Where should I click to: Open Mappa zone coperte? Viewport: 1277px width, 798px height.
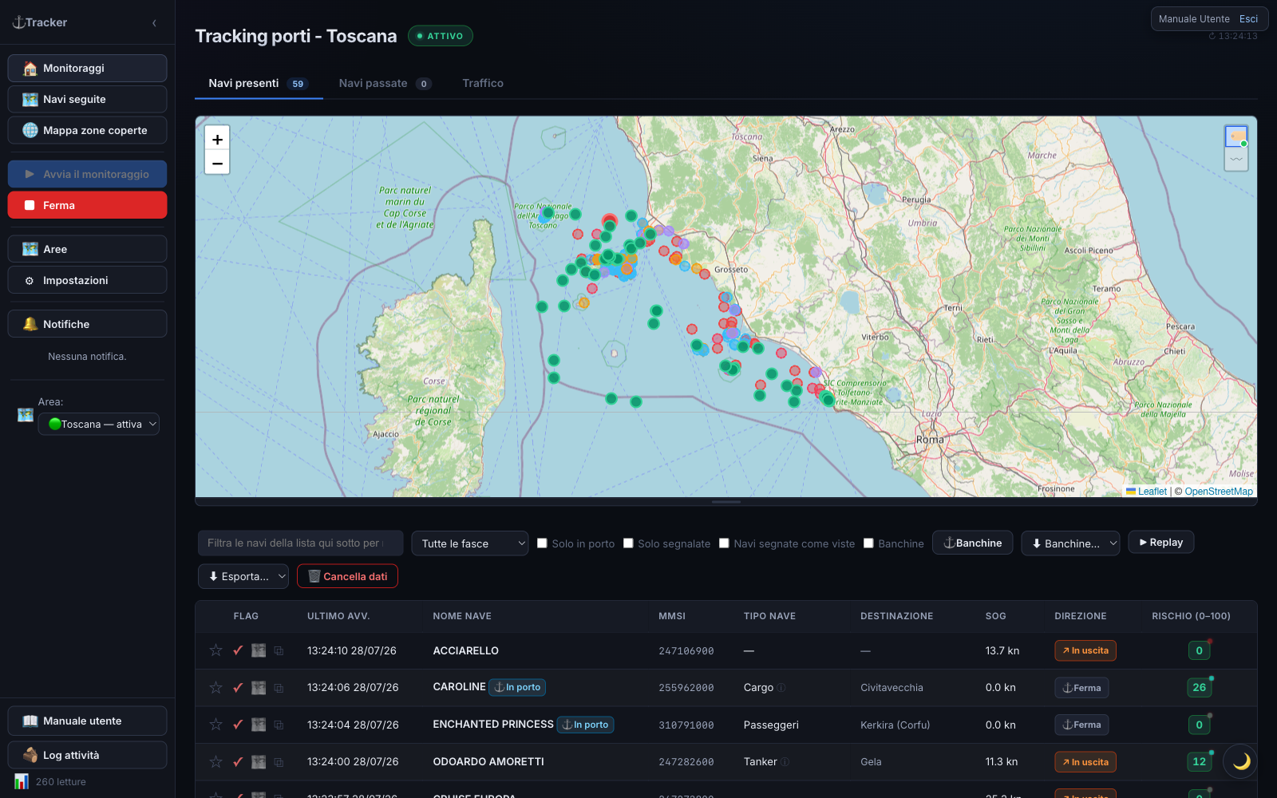pyautogui.click(x=87, y=130)
